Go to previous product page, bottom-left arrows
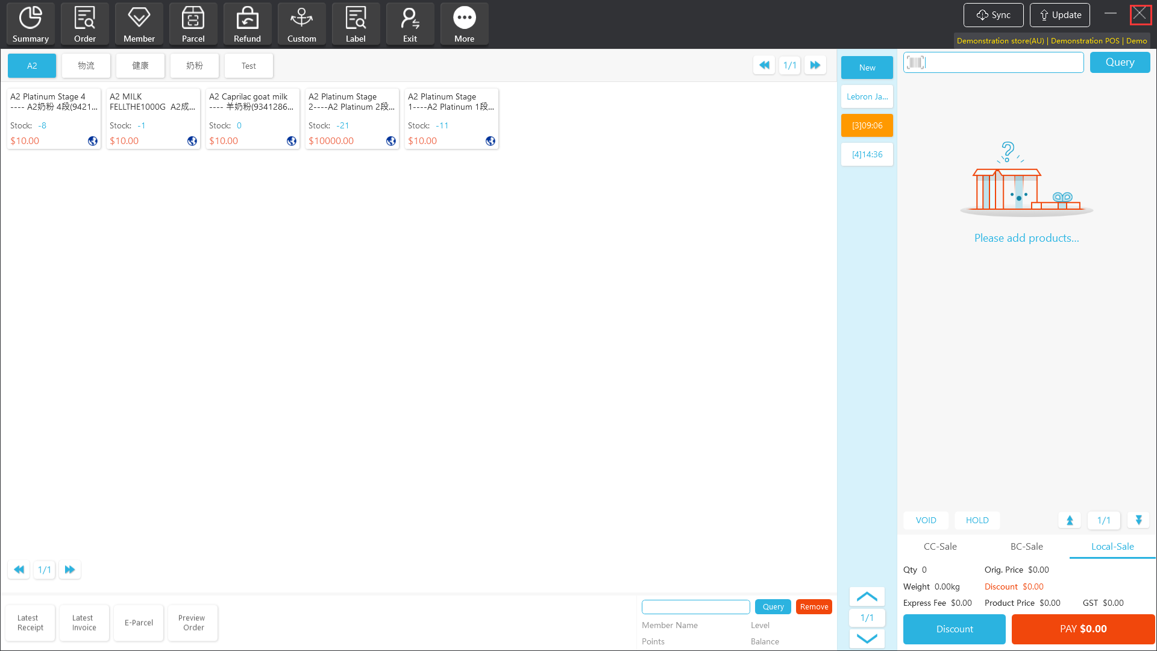This screenshot has width=1157, height=651. click(19, 570)
